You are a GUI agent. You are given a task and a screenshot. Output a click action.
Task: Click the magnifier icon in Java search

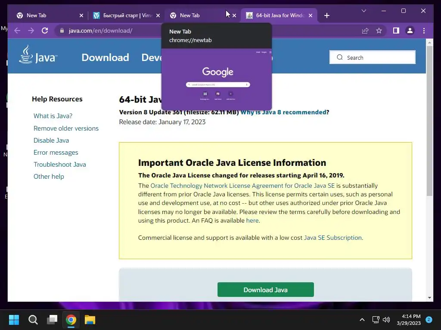340,57
